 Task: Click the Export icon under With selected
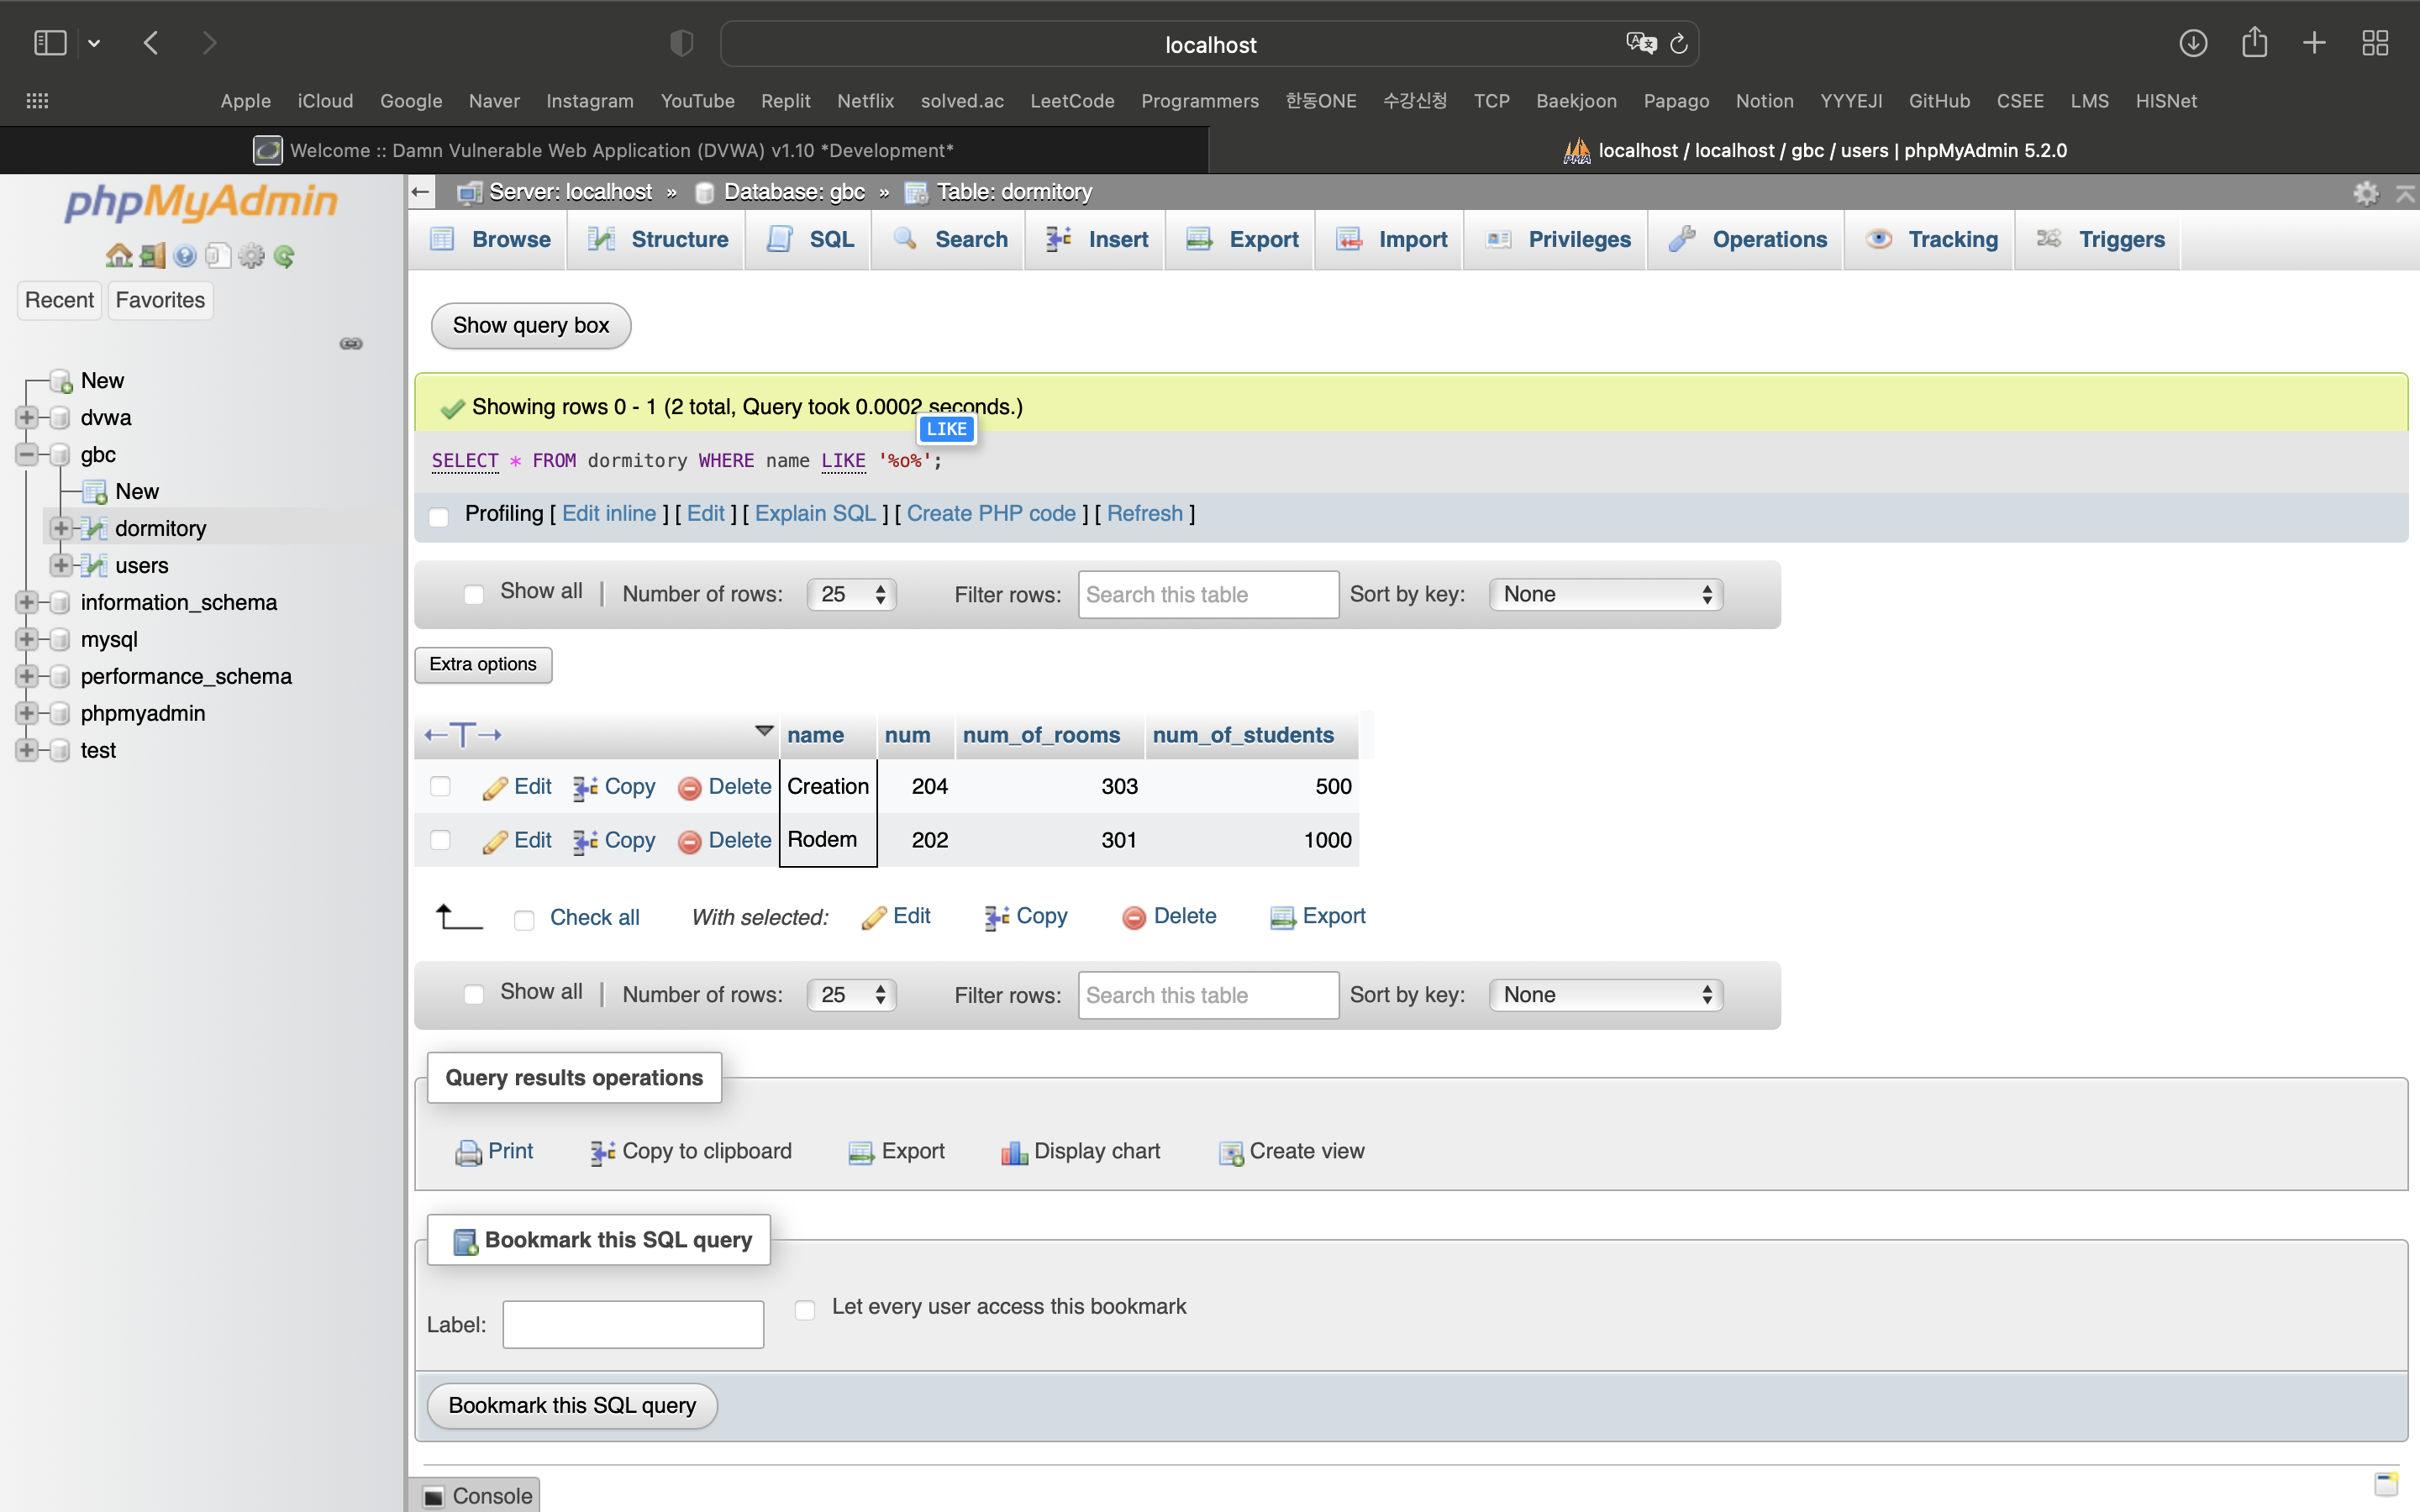(x=1282, y=917)
